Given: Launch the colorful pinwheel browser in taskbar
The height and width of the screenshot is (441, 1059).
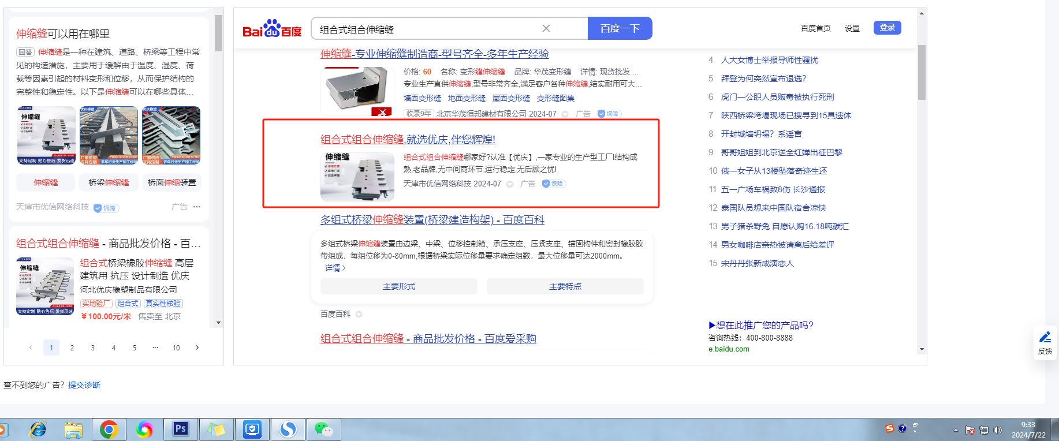Looking at the screenshot, I should [x=144, y=429].
